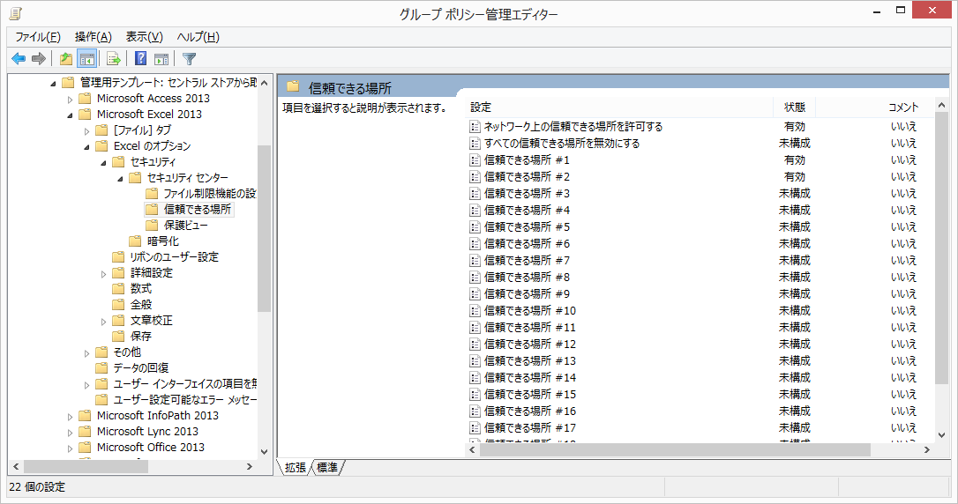This screenshot has height=504, width=958.
Task: Click the folder icon of Microsoft Access 2013
Action: pyautogui.click(x=85, y=98)
